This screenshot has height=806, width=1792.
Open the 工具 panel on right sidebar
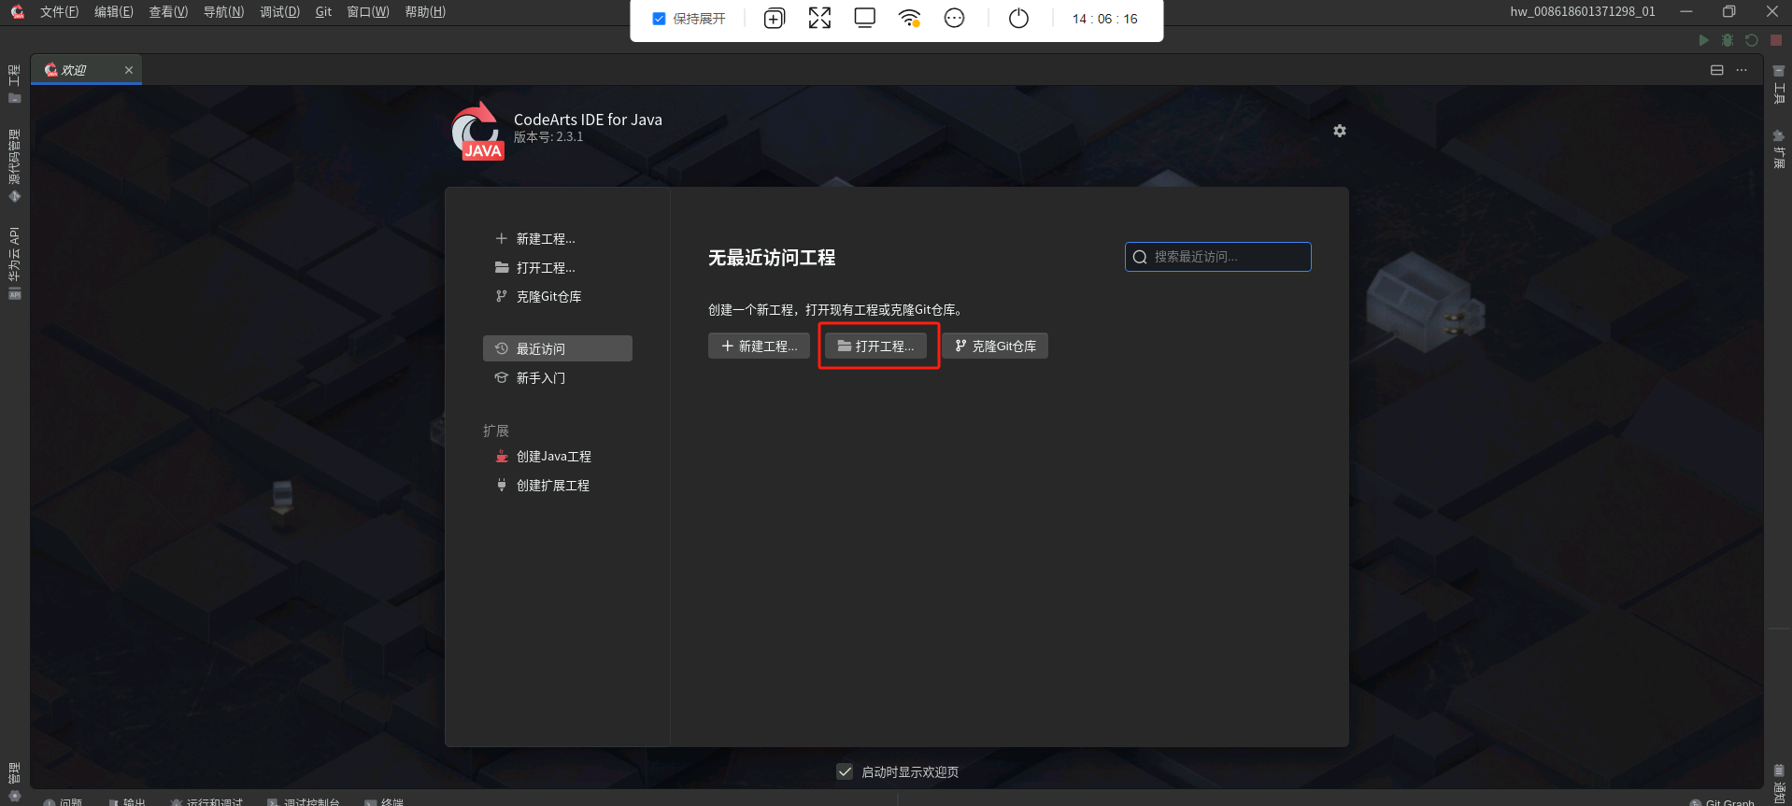pos(1779,84)
